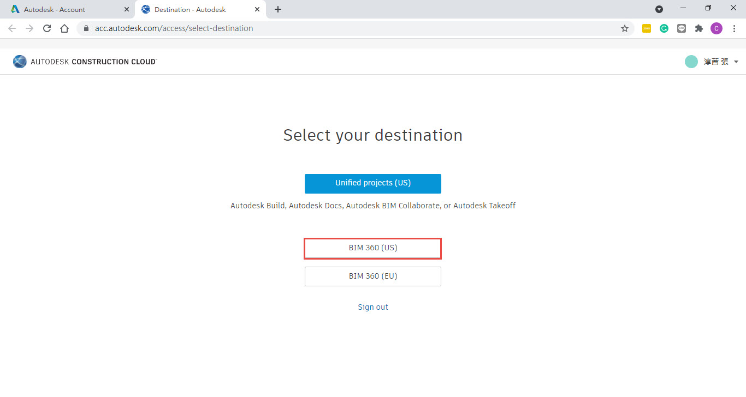Open the Extensions puzzle-piece menu
The height and width of the screenshot is (397, 746).
coord(699,28)
